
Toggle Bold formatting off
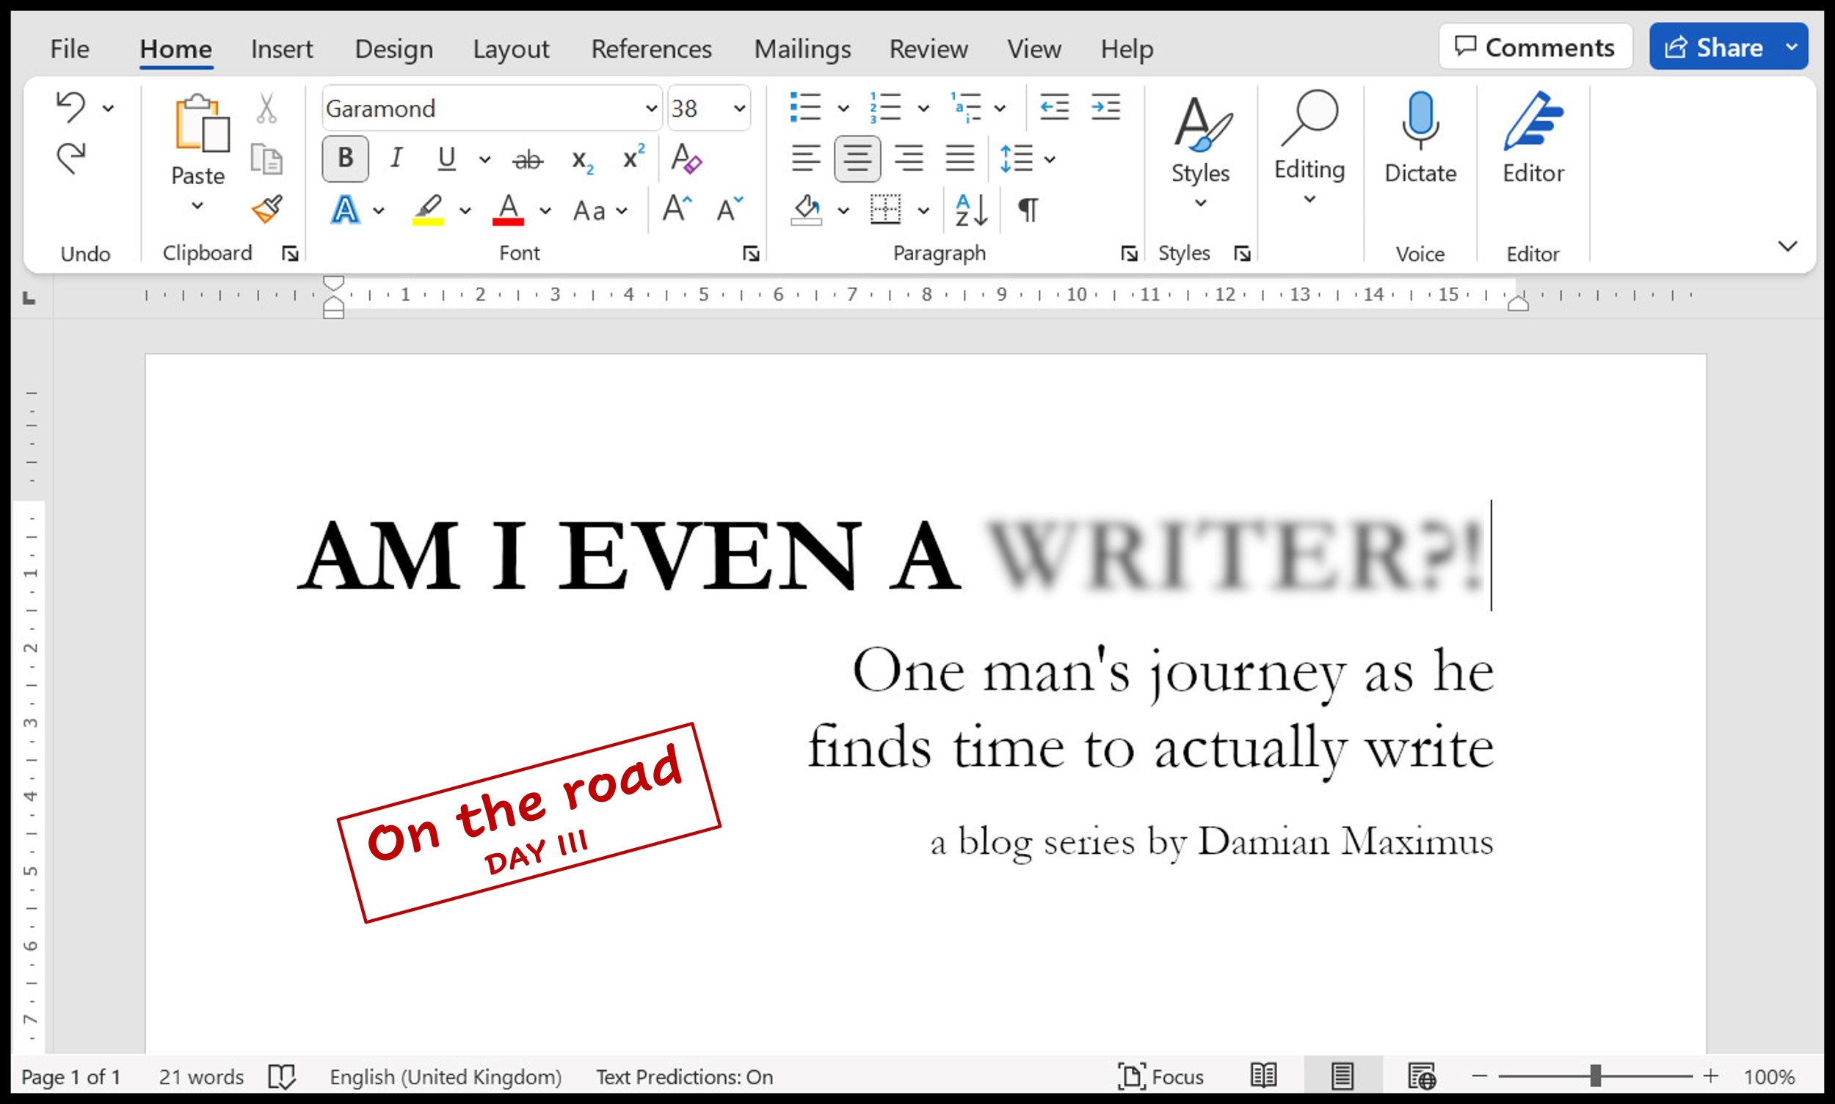point(346,158)
